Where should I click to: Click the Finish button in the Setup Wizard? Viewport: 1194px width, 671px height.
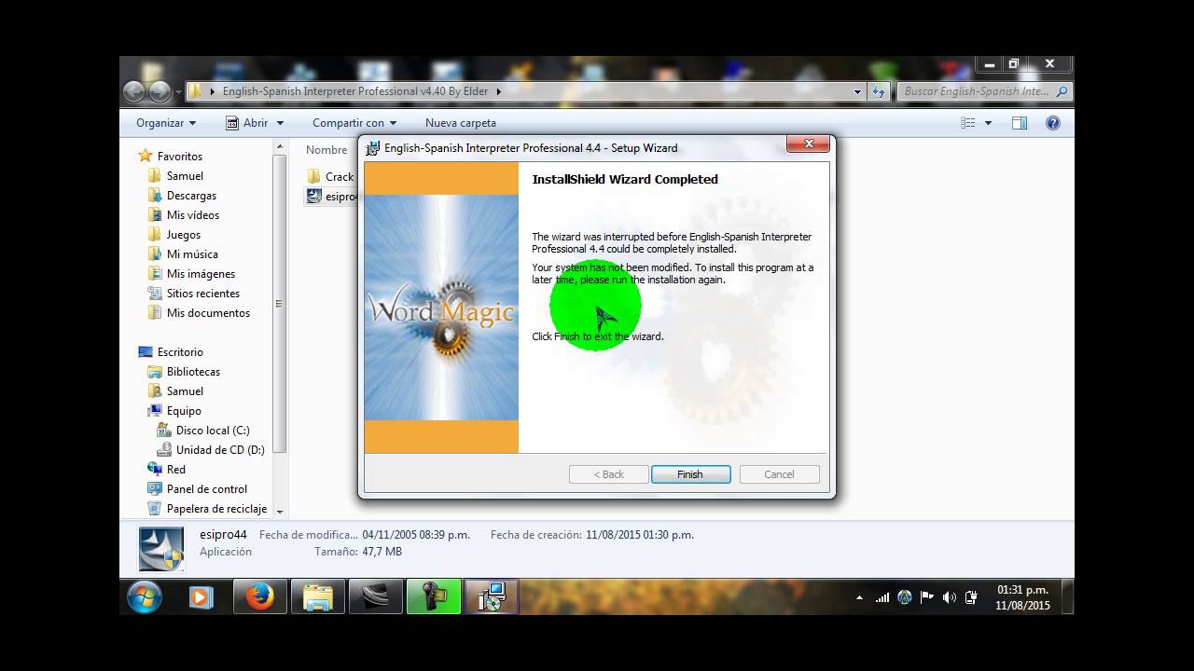(690, 474)
